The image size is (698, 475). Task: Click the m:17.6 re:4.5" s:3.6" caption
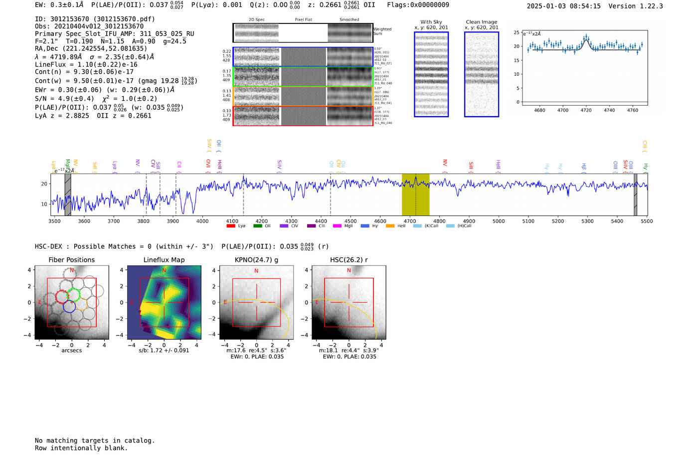[256, 350]
